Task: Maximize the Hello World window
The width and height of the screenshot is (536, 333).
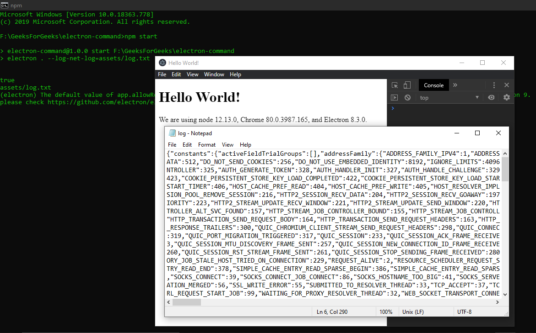Action: coord(482,63)
